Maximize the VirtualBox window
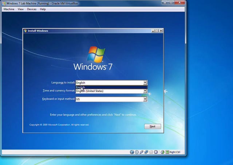233x165 pixels. pyautogui.click(x=171, y=3)
